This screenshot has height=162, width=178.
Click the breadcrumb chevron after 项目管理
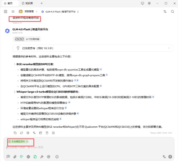click(x=36, y=12)
